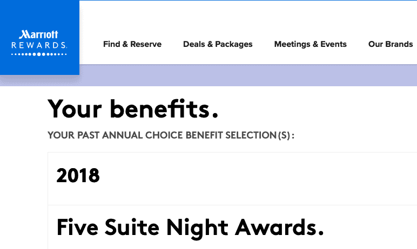The height and width of the screenshot is (249, 417).
Task: Click the word "Events" in top navigation
Action: pyautogui.click(x=333, y=44)
